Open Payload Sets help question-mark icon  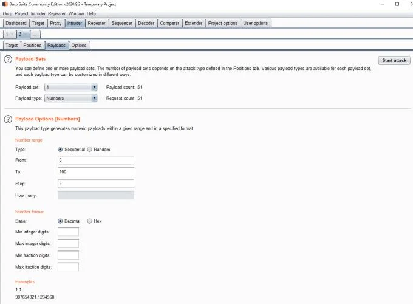[8, 59]
